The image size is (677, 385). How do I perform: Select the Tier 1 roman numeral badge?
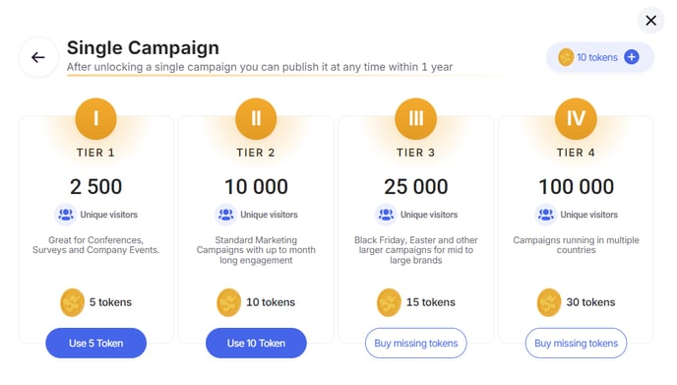coord(95,118)
